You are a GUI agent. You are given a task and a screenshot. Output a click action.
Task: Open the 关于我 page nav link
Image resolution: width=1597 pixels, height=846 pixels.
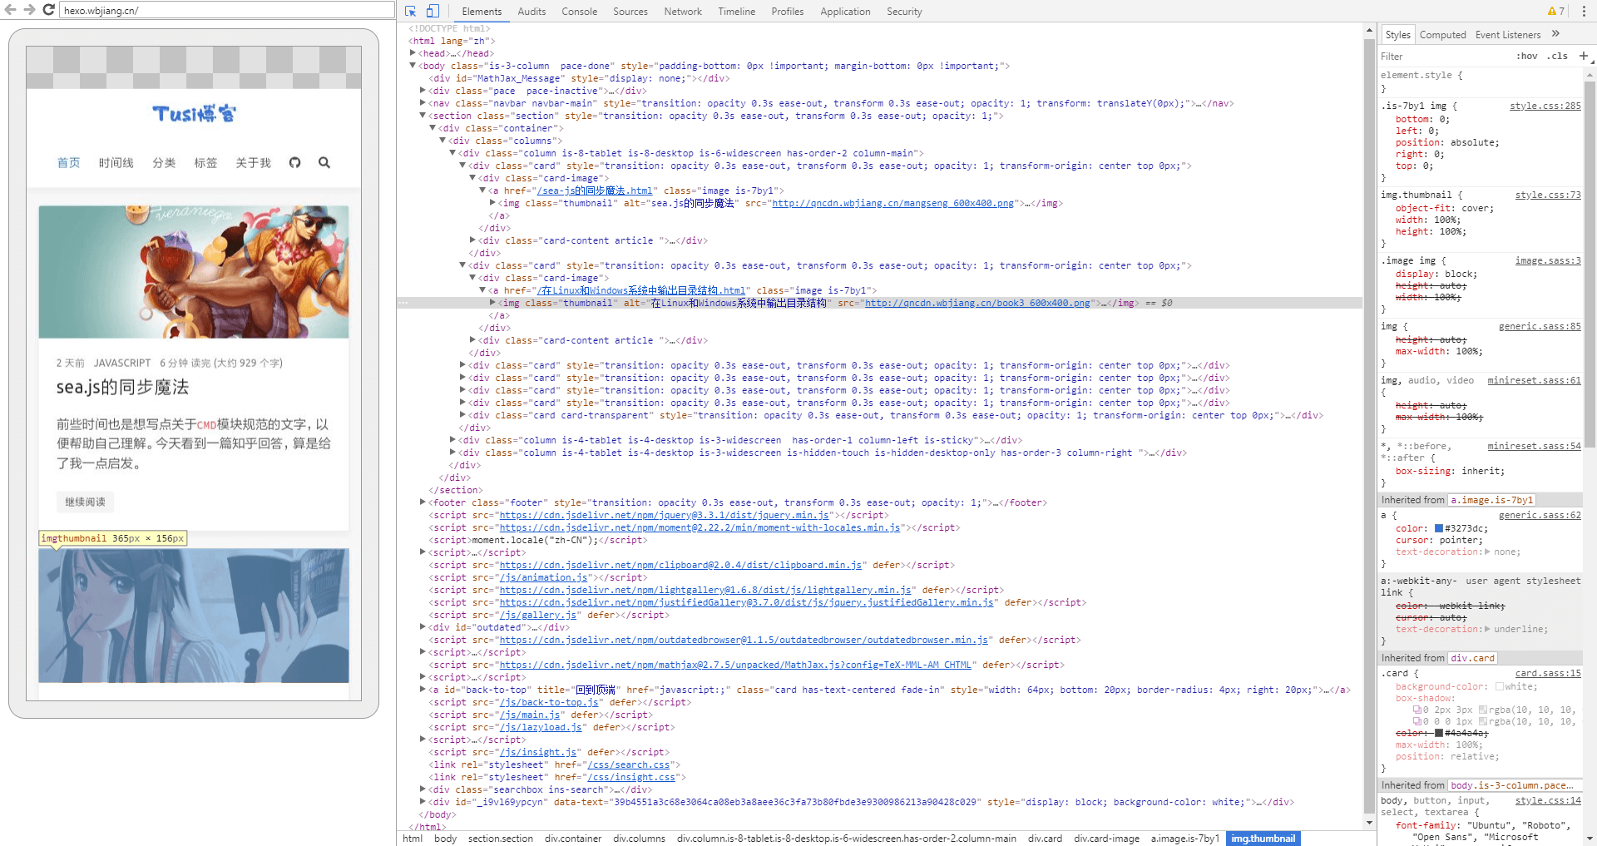pos(253,163)
